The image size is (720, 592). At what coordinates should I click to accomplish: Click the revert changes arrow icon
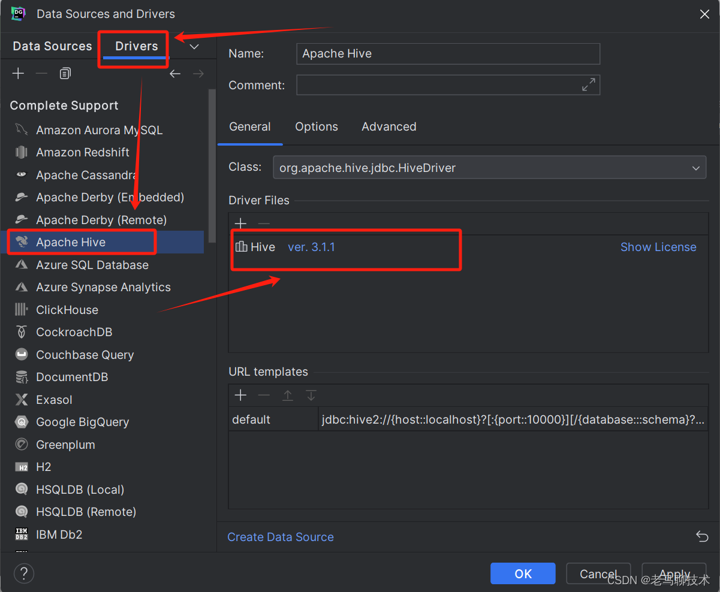tap(702, 537)
